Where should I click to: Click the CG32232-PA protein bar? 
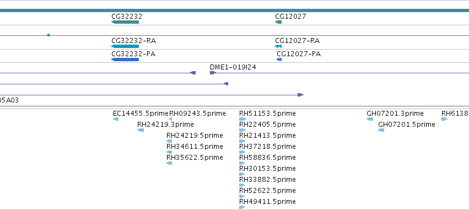click(125, 60)
